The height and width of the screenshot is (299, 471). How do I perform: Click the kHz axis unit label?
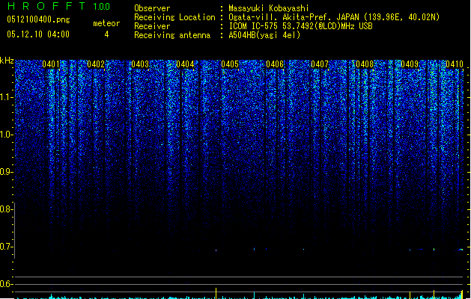(7, 61)
